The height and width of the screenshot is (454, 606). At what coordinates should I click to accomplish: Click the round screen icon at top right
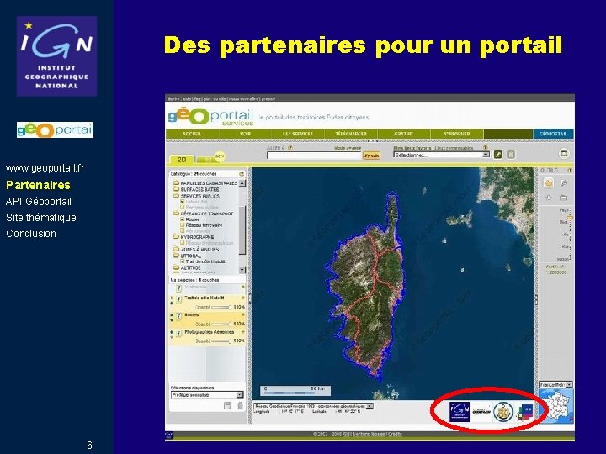564,154
